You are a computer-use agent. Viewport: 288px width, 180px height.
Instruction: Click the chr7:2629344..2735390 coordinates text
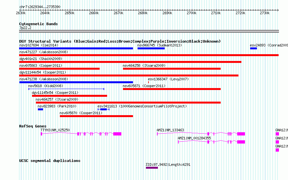pos(40,7)
